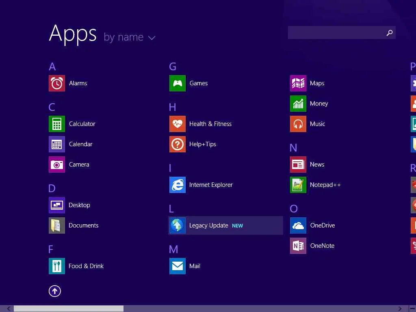This screenshot has width=416, height=312.
Task: Open the Alarms app icon
Action: (57, 83)
